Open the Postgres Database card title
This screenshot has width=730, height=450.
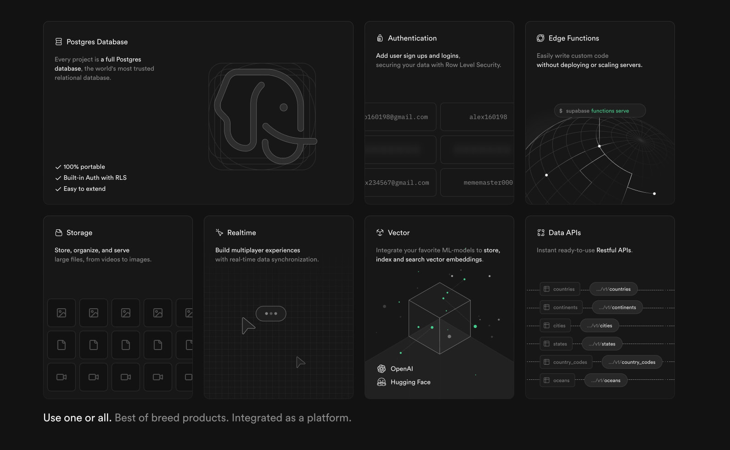pyautogui.click(x=97, y=42)
